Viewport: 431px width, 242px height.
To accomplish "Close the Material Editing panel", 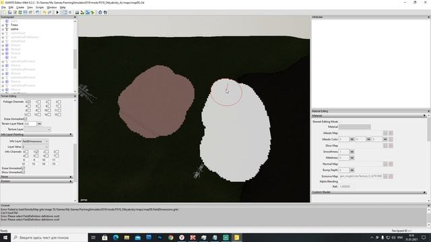I will (428, 111).
